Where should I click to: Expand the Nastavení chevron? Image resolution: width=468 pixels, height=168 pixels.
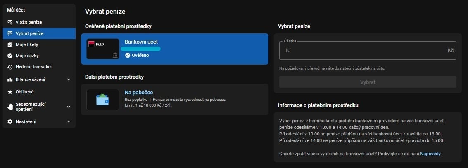pyautogui.click(x=69, y=121)
